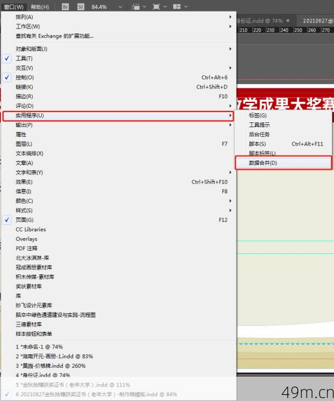Image resolution: width=334 pixels, height=401 pixels.
Task: Choose 脚本(S) in the submenu
Action: (283, 144)
